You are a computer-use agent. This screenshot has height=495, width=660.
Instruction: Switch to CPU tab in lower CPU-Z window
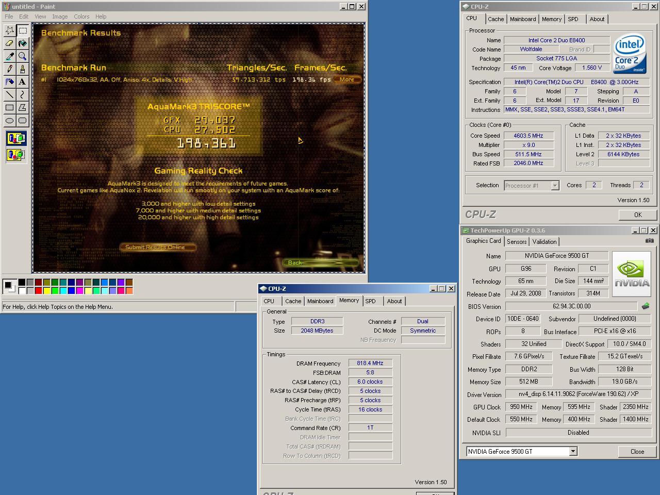tap(269, 301)
